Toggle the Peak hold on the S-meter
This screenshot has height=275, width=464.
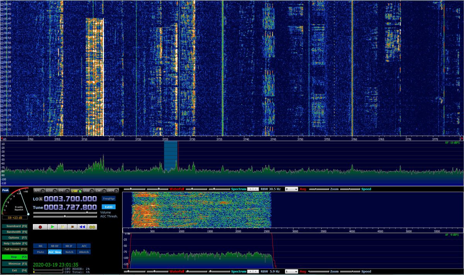[x=5, y=190]
